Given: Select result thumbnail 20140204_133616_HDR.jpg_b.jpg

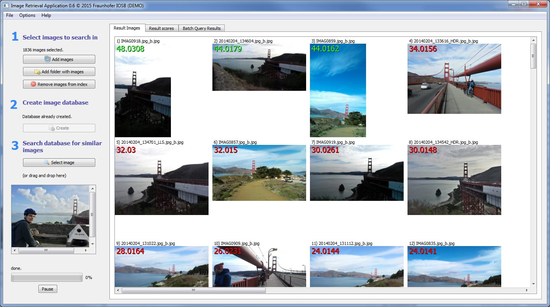Looking at the screenshot, I should point(454,79).
